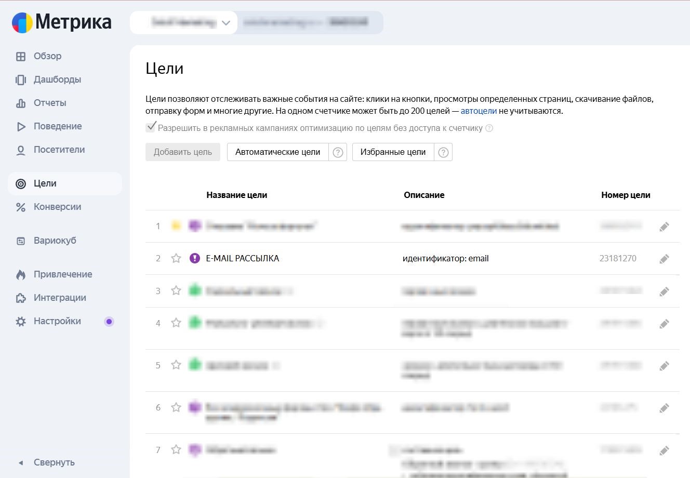Click the Yandex Metrica logo
The image size is (690, 478).
tap(62, 22)
